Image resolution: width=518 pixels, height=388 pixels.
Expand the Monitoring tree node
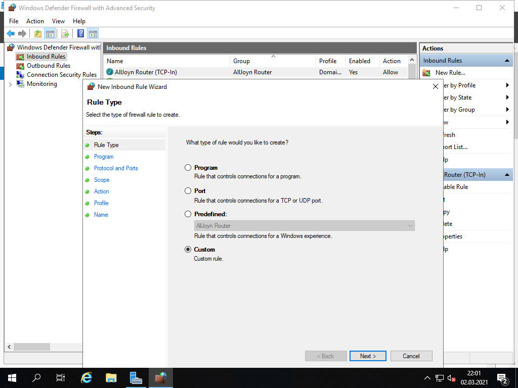[x=10, y=84]
